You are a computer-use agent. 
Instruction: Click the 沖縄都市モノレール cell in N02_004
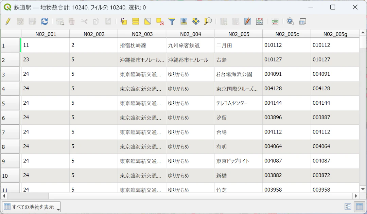(x=190, y=60)
